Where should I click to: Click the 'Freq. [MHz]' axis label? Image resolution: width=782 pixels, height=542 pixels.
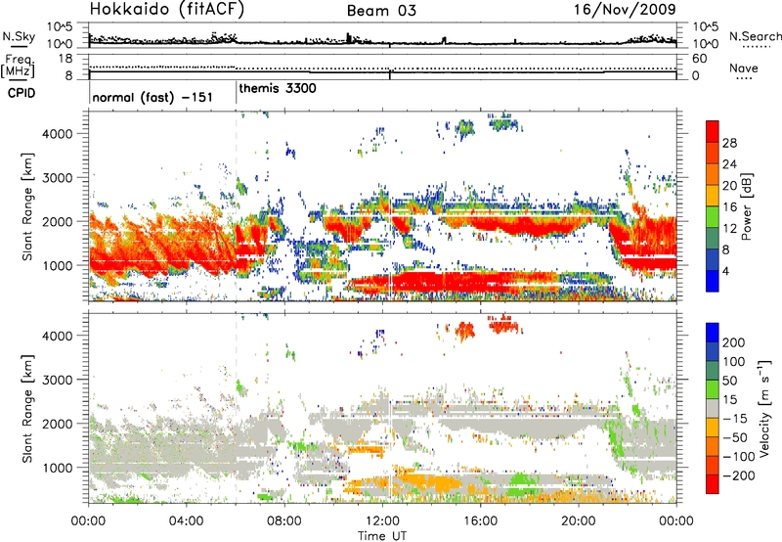[x=19, y=66]
